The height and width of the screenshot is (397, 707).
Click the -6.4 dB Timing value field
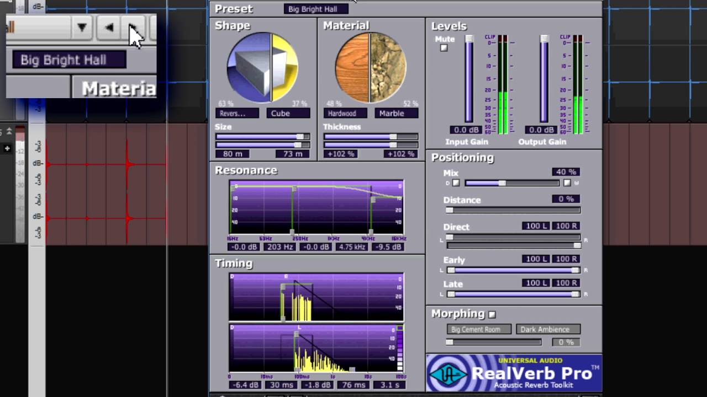(x=244, y=385)
